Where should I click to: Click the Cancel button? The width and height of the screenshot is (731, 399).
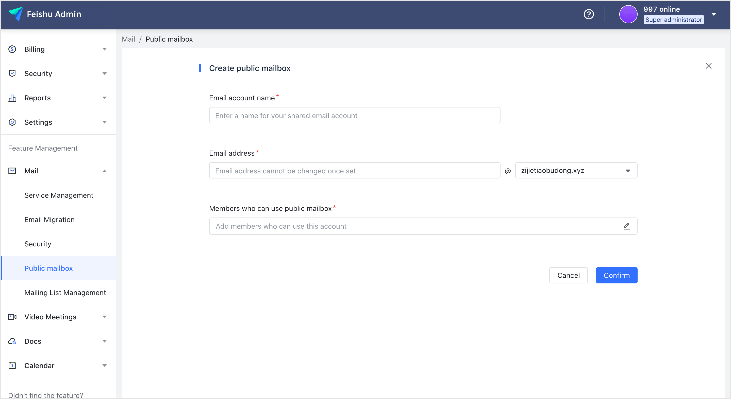click(568, 275)
